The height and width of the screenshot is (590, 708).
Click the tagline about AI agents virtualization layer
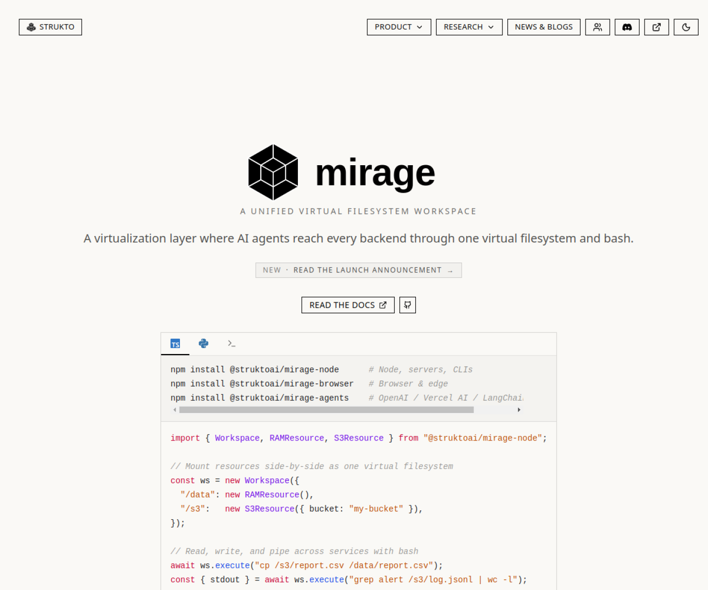coord(358,238)
